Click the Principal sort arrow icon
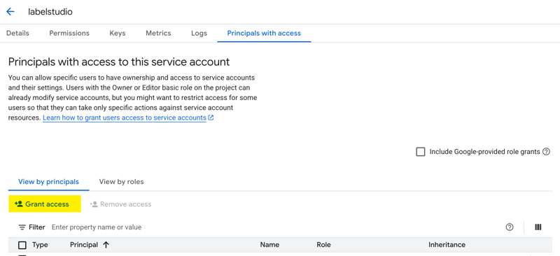Image resolution: width=560 pixels, height=256 pixels. coord(106,245)
